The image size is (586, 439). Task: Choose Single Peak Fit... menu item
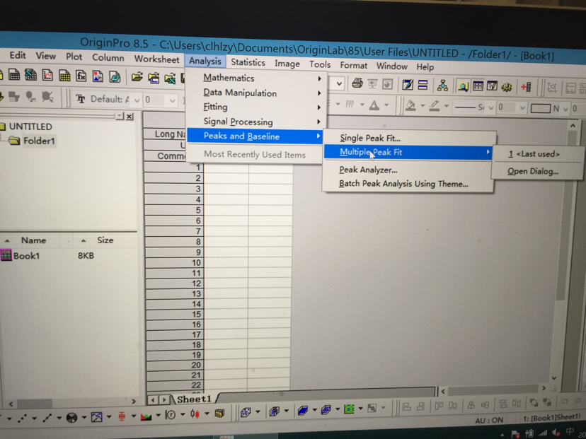370,138
